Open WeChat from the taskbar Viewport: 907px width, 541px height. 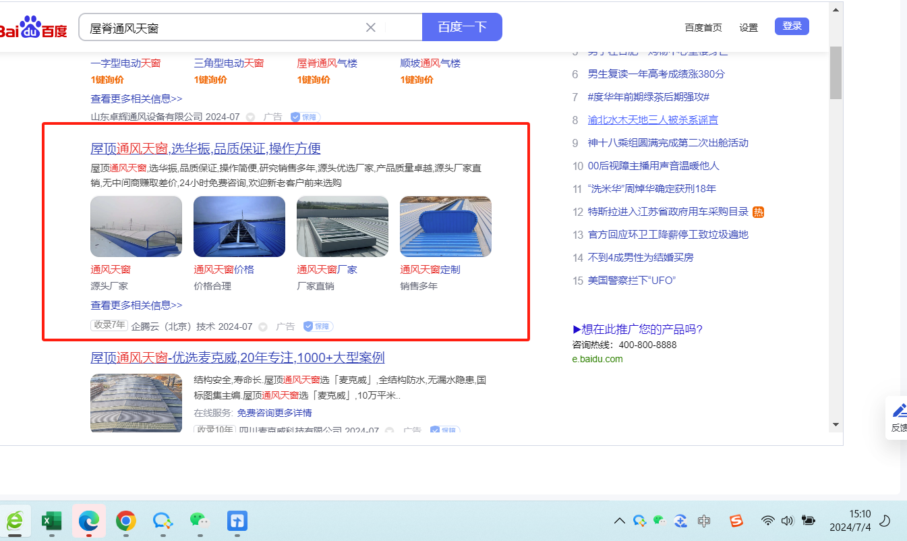pyautogui.click(x=198, y=520)
